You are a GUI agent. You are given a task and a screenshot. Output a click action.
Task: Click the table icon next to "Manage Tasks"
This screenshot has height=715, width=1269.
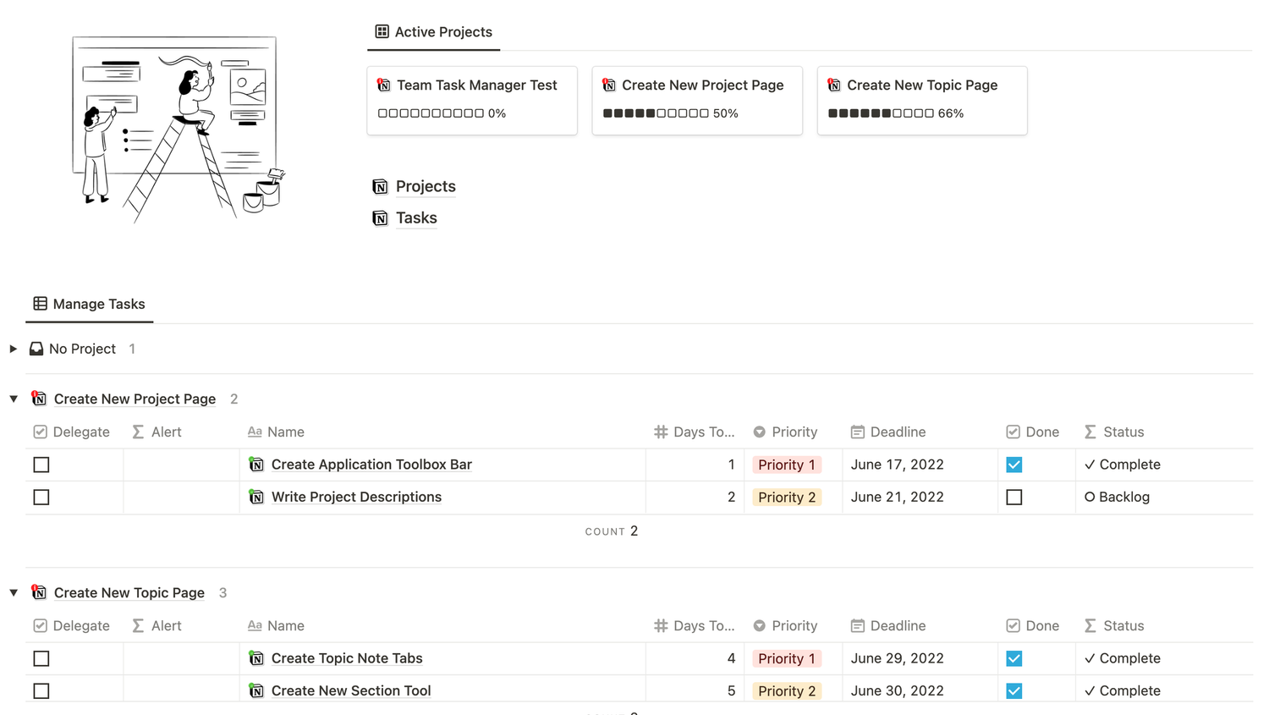point(39,303)
